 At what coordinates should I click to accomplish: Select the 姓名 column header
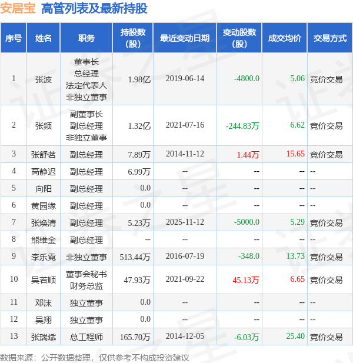(44, 38)
